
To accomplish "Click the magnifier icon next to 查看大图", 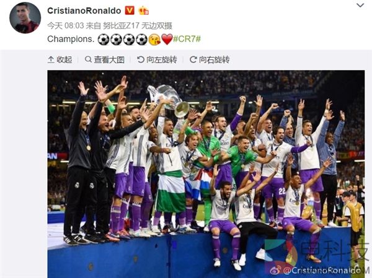I will point(88,59).
